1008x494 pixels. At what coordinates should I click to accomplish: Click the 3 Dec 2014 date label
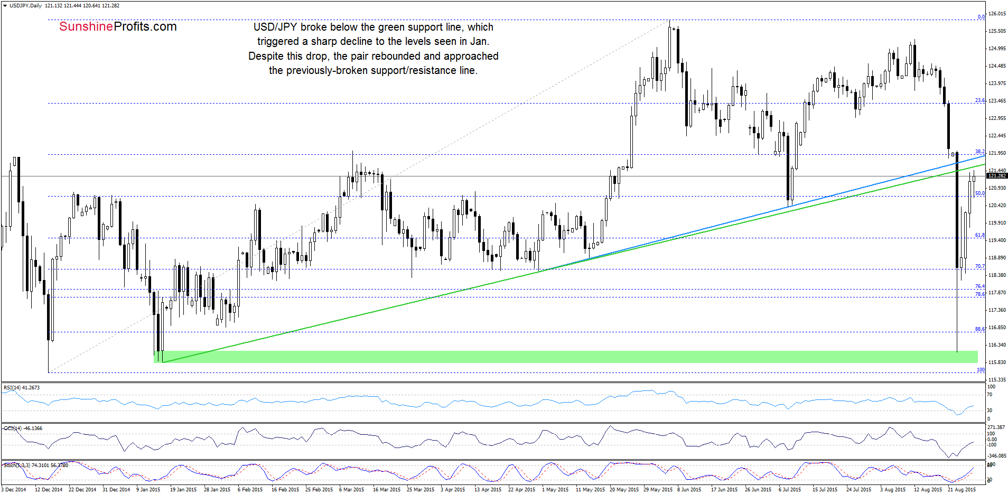14,490
